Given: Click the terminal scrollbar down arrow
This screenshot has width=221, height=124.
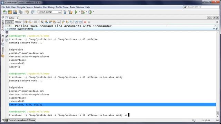Looking at the screenshot, I should [x=218, y=116].
